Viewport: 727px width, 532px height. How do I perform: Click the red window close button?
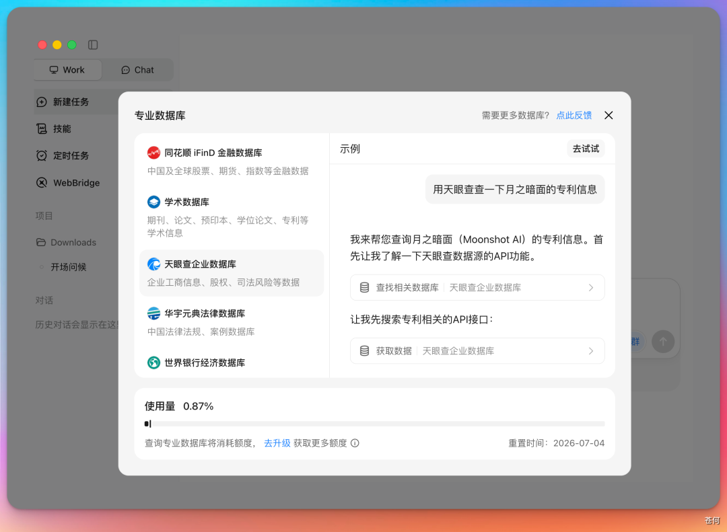(42, 45)
